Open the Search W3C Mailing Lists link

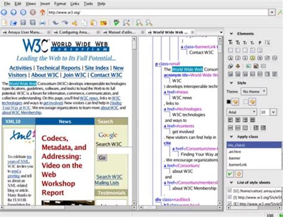108,179
